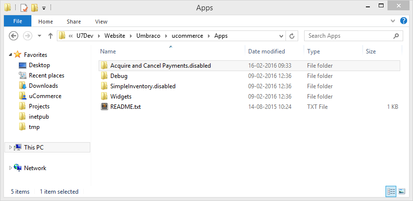Switch to the View ribbon tab
The width and height of the screenshot is (413, 201).
point(101,22)
